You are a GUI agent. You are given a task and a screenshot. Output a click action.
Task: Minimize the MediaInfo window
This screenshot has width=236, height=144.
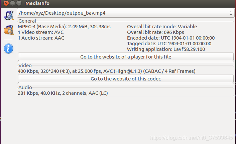[x=12, y=3]
